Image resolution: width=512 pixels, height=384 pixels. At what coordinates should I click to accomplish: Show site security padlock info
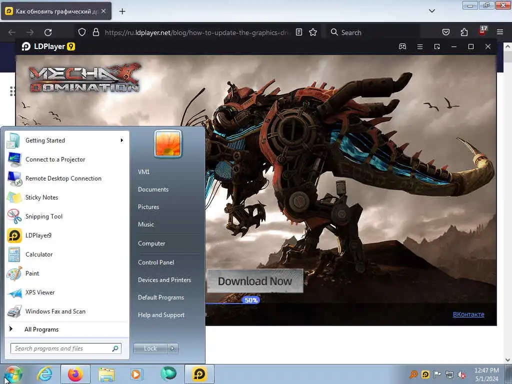95,32
